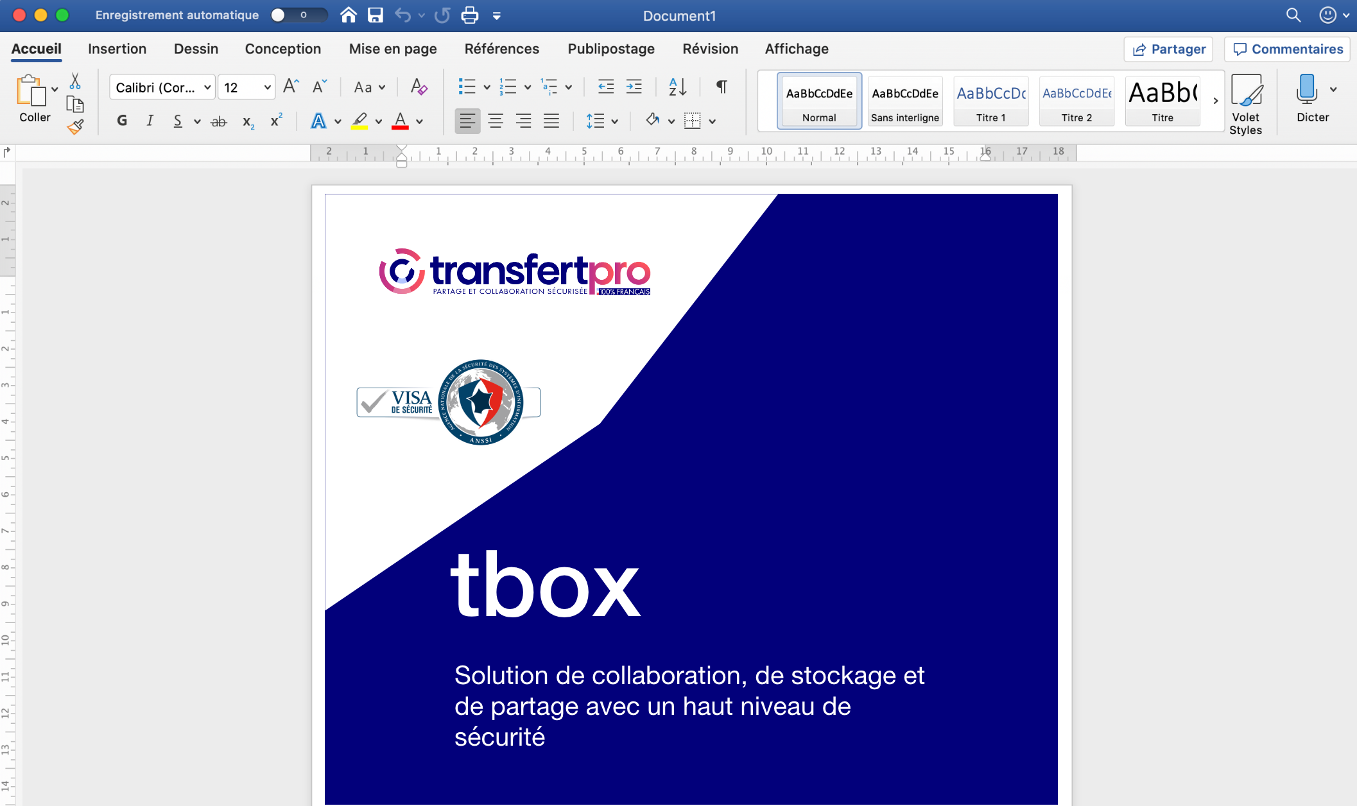1357x806 pixels.
Task: Expand the styles gallery arrow
Action: tap(1215, 101)
